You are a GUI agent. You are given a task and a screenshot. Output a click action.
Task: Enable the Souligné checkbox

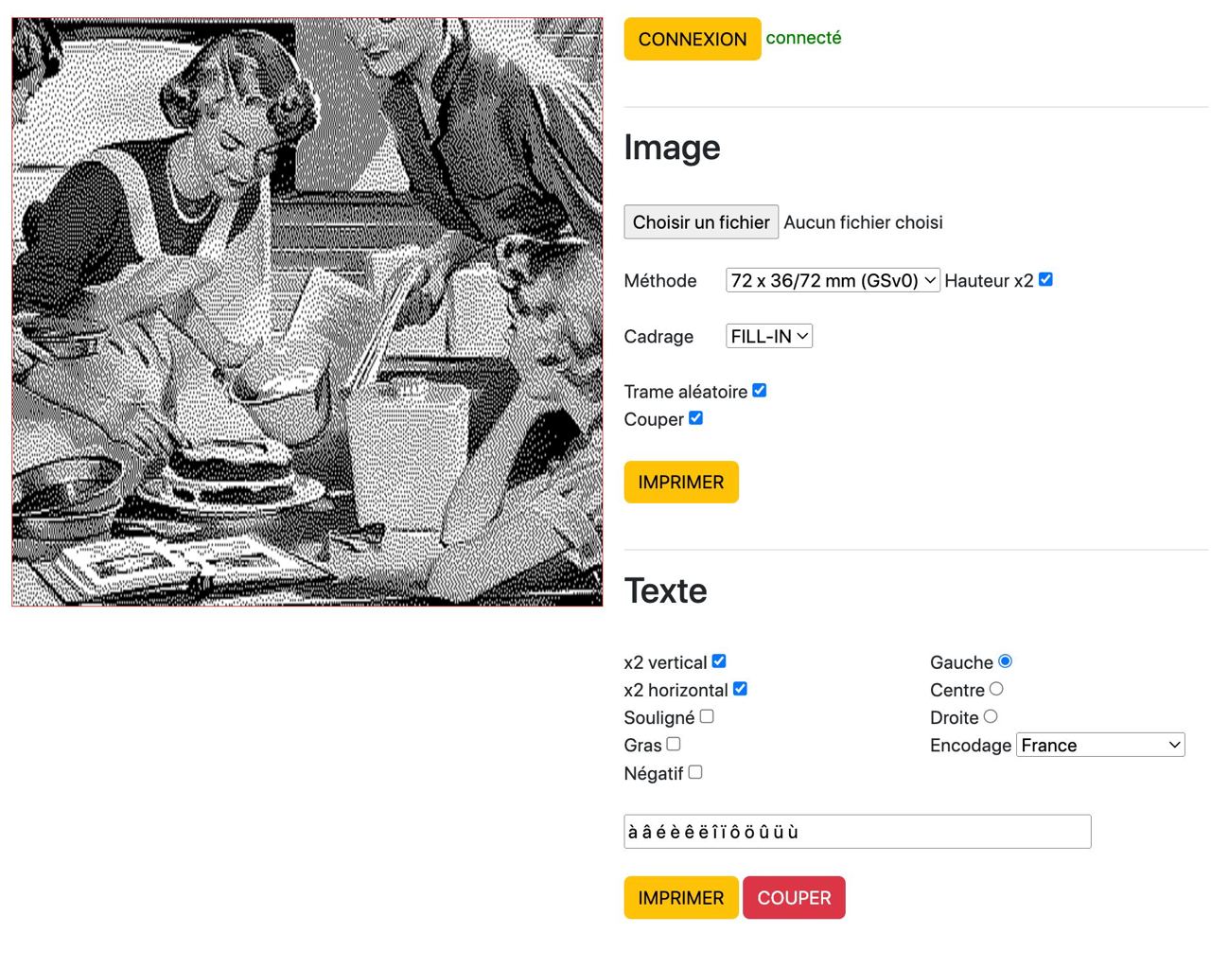[x=707, y=716]
